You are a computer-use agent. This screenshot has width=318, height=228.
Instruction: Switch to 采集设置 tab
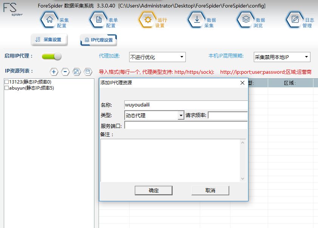pyautogui.click(x=49, y=40)
